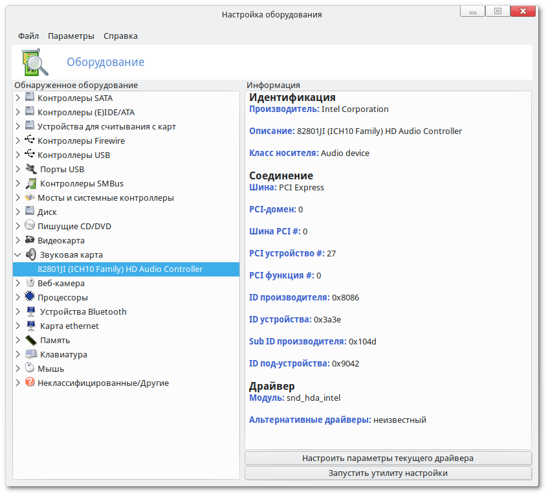This screenshot has width=548, height=496.
Task: Click the CD/DVD burner disc icon
Action: [30, 225]
